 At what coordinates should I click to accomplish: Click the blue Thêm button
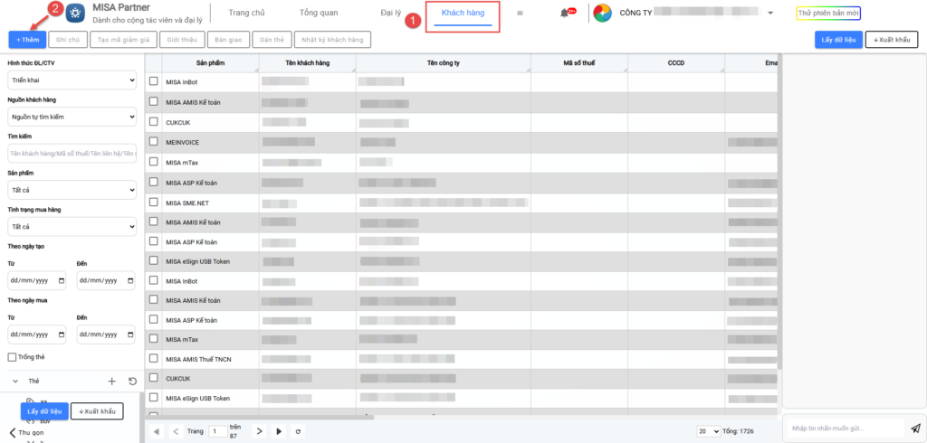point(27,40)
